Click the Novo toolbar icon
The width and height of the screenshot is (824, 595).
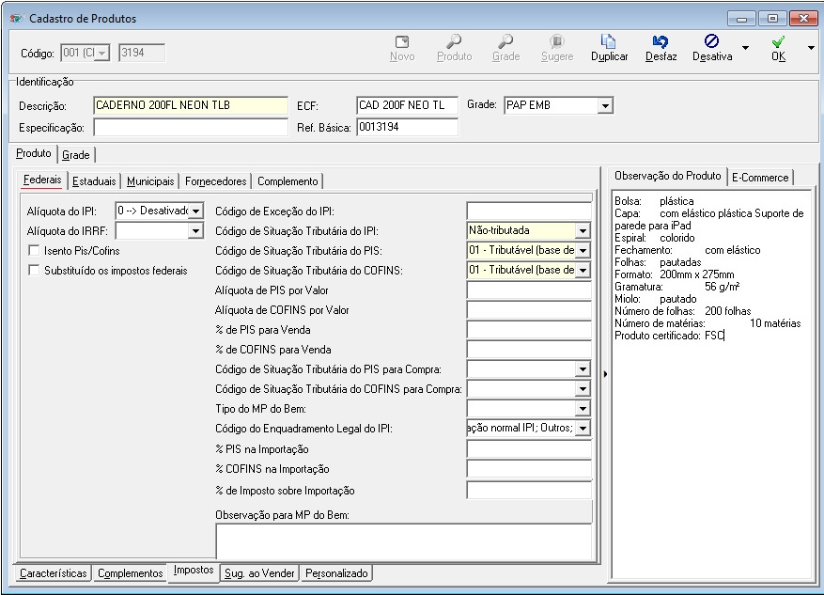402,41
